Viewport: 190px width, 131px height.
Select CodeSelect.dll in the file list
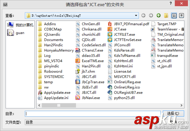tap(91, 45)
